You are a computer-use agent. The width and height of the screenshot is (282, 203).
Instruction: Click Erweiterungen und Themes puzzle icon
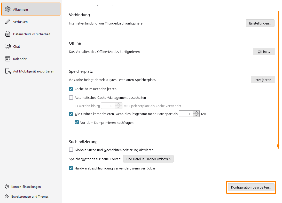tap(7, 196)
